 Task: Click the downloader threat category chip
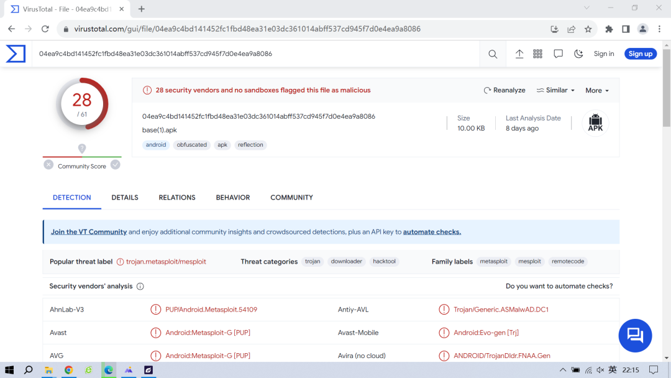346,261
